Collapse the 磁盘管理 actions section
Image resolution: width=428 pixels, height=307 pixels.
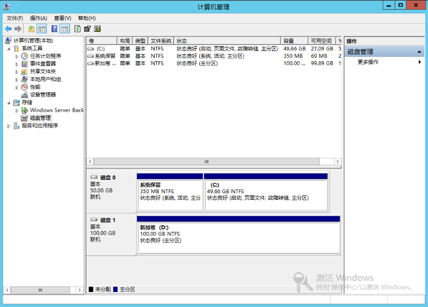point(419,52)
